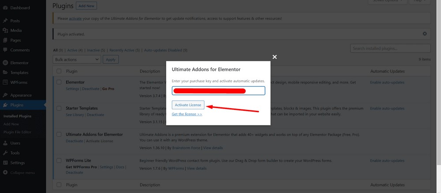Check the Ultimate Addons for Elementor checkbox
Image resolution: width=441 pixels, height=193 pixels.
click(59, 135)
